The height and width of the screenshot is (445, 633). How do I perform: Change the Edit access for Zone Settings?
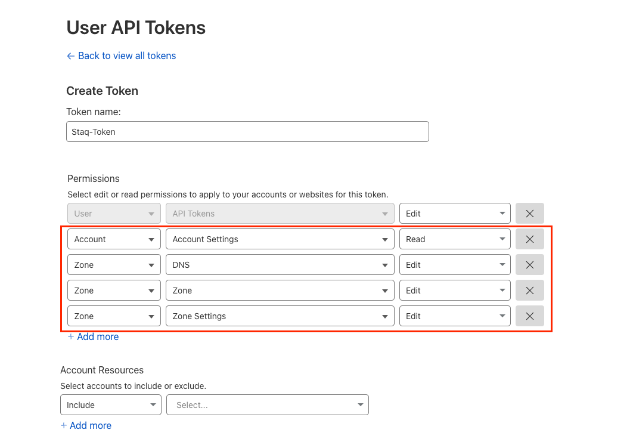pos(455,316)
